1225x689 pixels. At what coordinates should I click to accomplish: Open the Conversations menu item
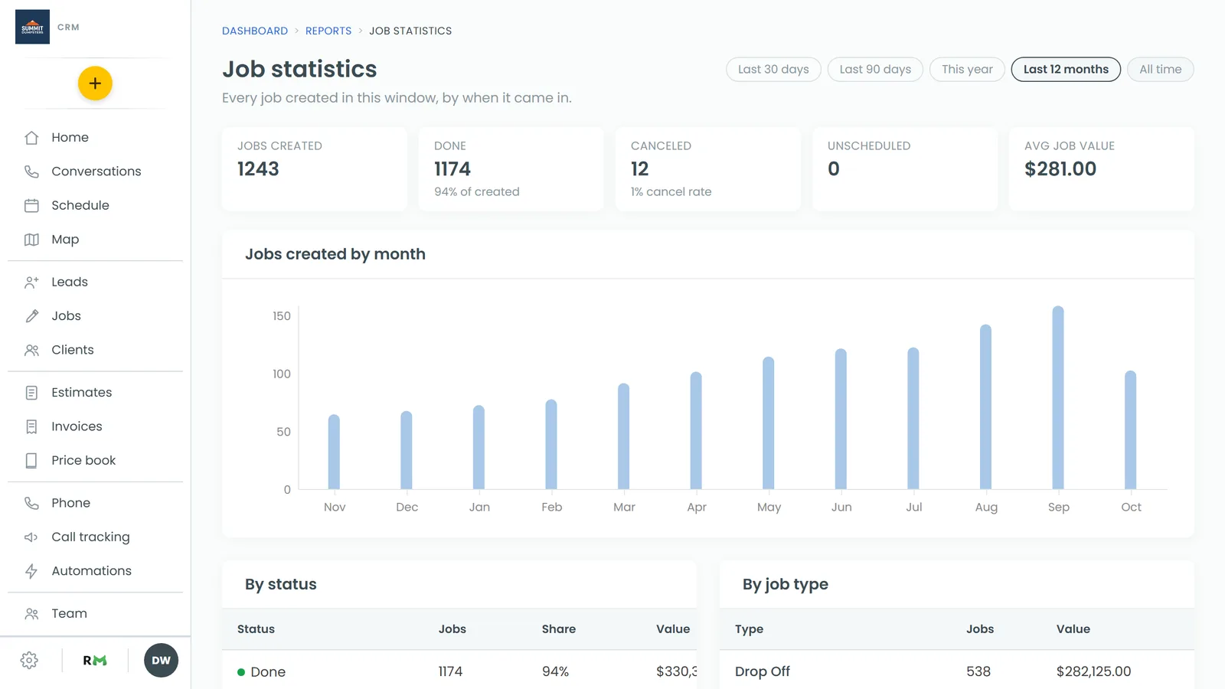coord(96,171)
